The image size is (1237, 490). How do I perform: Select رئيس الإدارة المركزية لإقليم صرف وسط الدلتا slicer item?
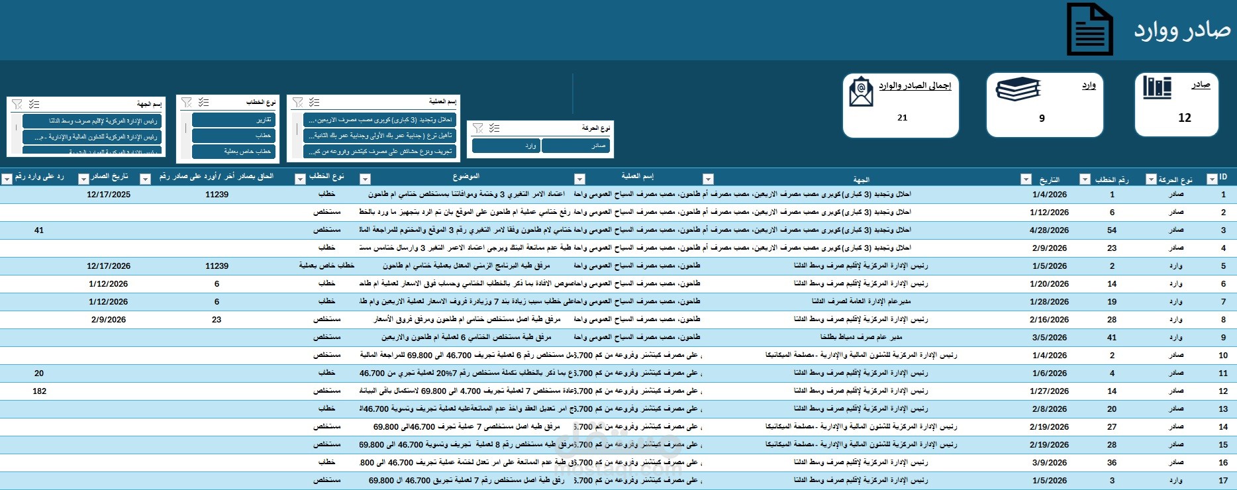coord(91,121)
